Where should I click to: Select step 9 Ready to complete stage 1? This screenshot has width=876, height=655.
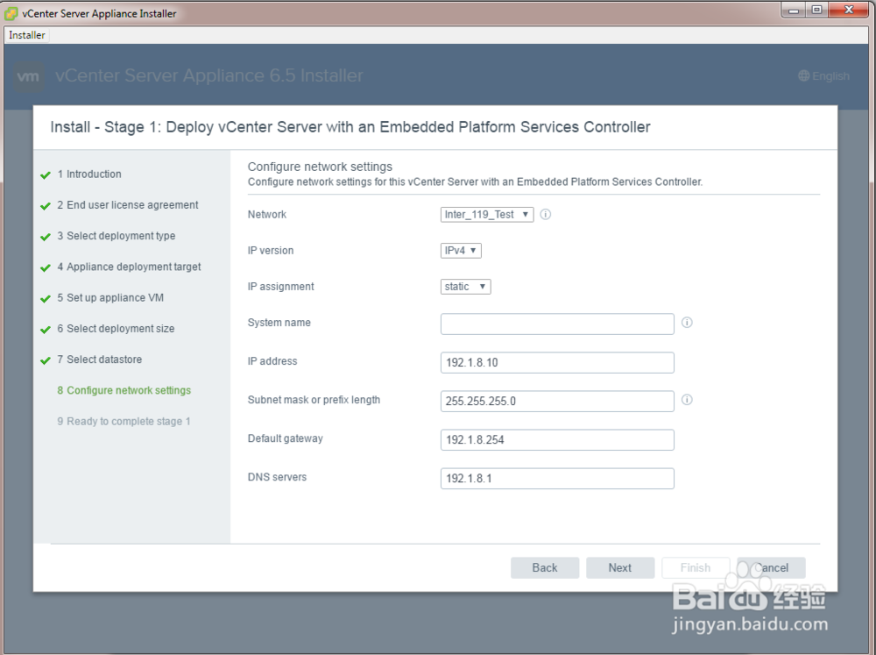click(124, 421)
